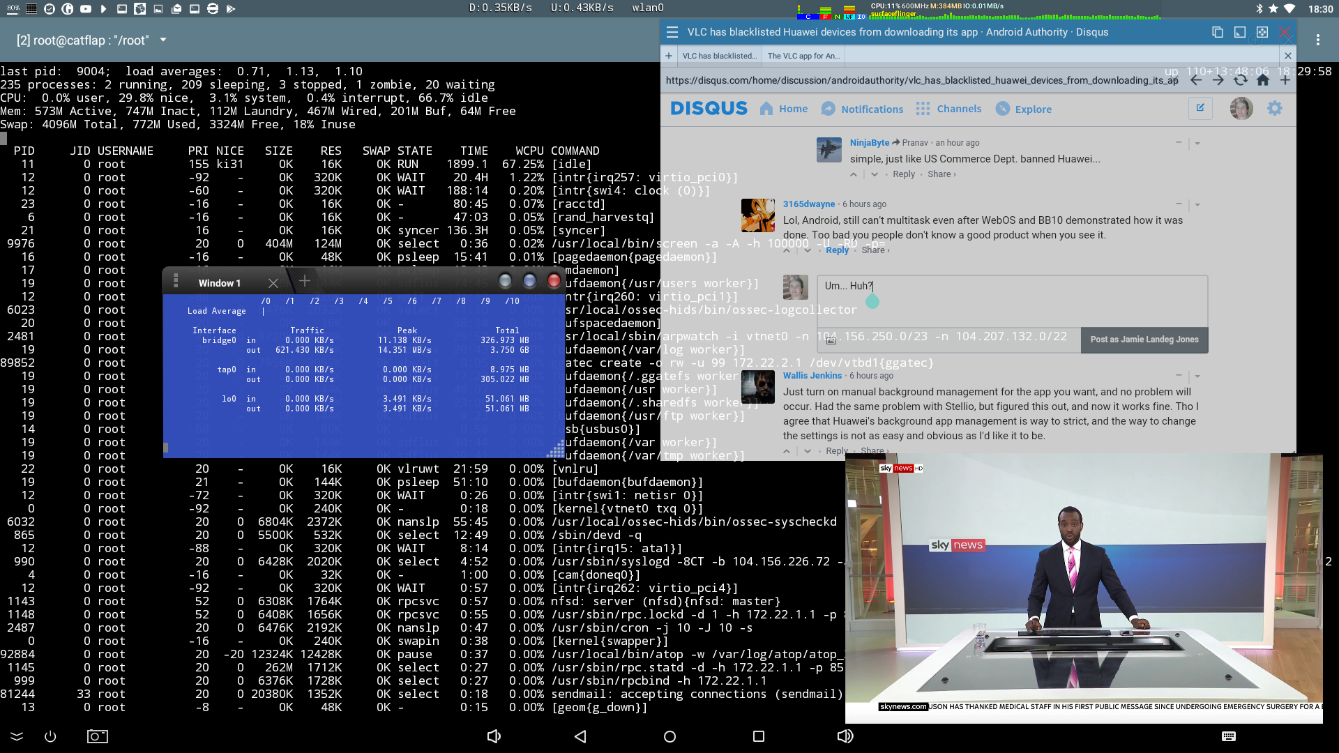Collapse NinjaByte's comment thread
The height and width of the screenshot is (753, 1339).
pyautogui.click(x=1179, y=142)
